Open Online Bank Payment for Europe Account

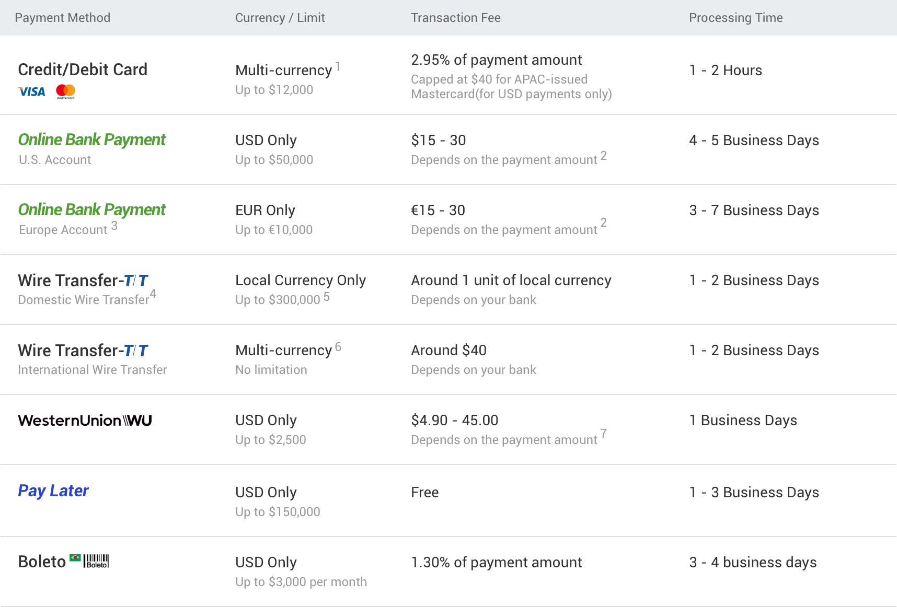(92, 210)
